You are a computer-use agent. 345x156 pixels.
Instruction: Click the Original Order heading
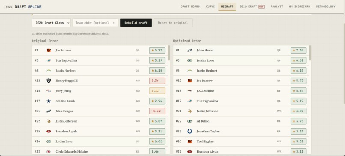tap(45, 41)
